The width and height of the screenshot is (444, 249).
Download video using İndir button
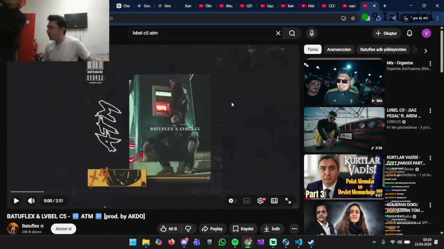click(x=272, y=229)
